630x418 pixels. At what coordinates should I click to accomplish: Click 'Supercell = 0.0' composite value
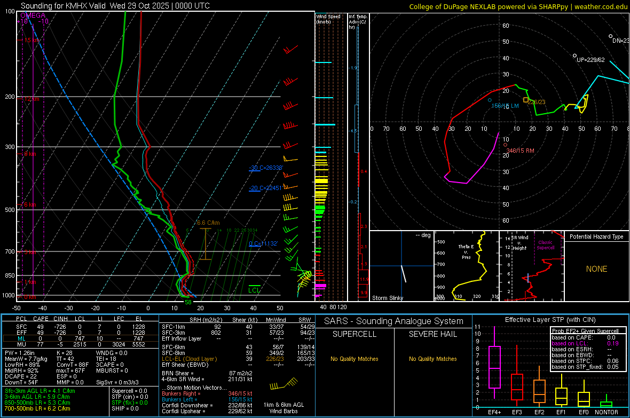pyautogui.click(x=129, y=391)
